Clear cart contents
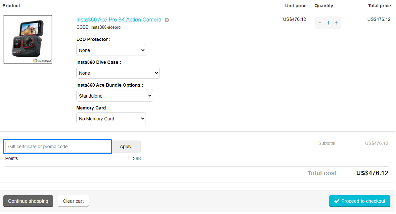This screenshot has height=214, width=396. (73, 201)
